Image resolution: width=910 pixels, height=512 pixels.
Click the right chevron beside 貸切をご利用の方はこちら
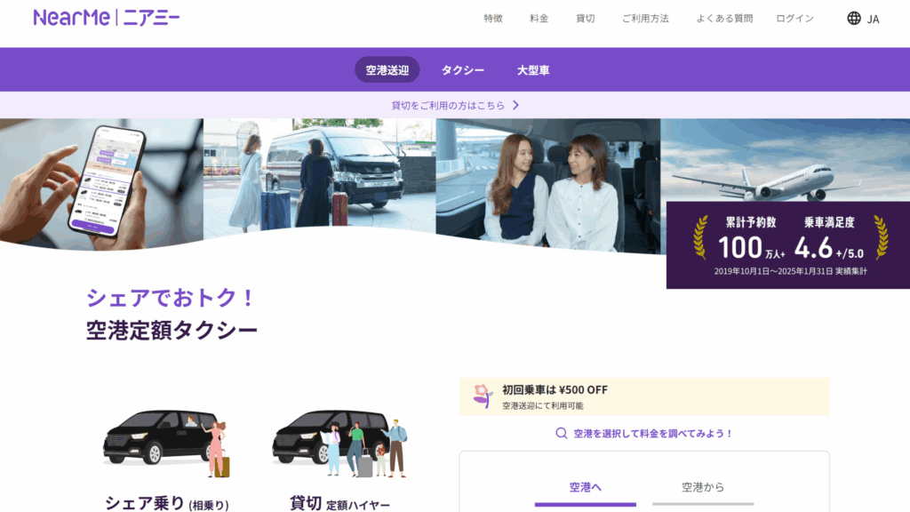(x=515, y=105)
